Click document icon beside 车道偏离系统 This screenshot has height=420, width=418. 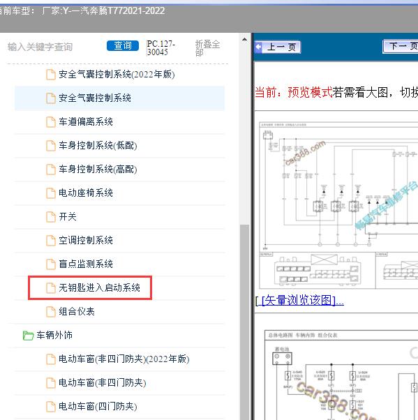pos(50,122)
